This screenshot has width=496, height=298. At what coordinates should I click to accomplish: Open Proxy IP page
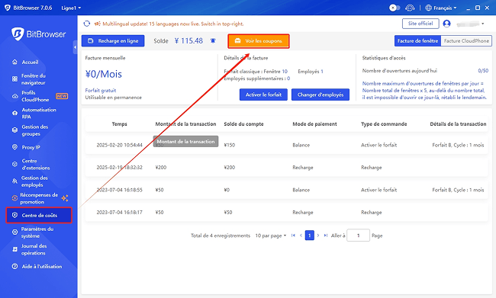31,147
